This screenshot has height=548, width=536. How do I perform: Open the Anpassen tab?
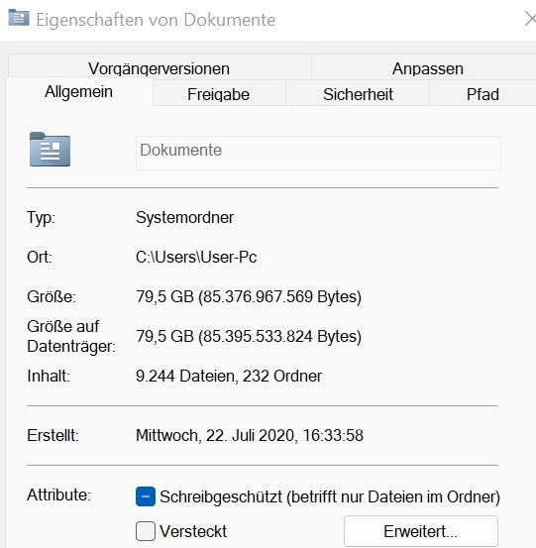click(x=428, y=67)
